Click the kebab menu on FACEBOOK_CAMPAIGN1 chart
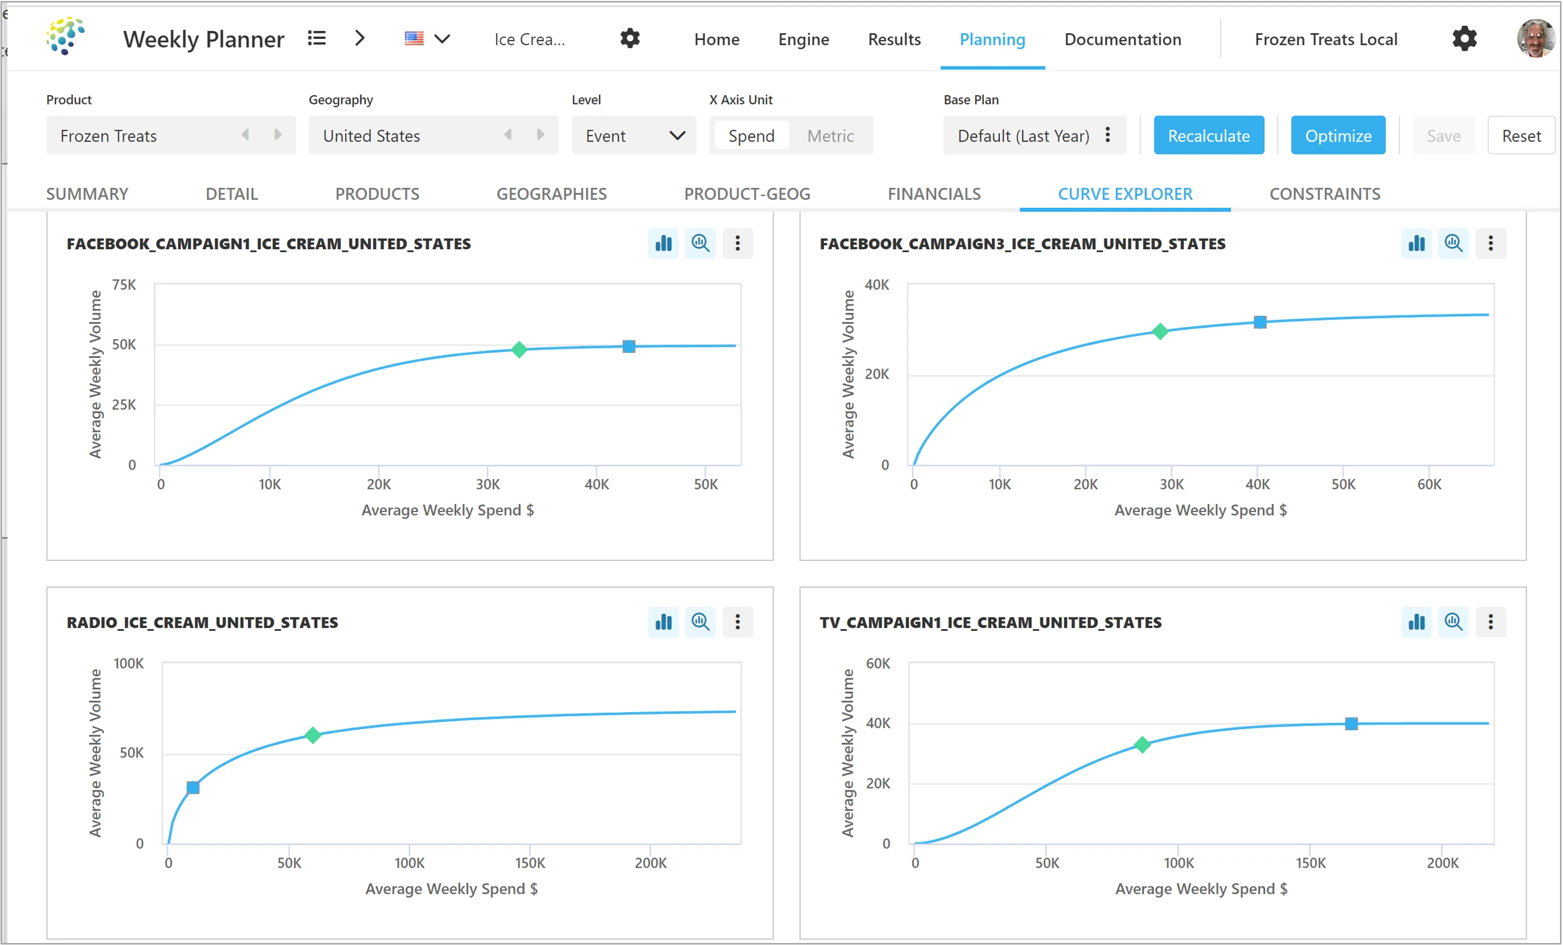 click(738, 243)
